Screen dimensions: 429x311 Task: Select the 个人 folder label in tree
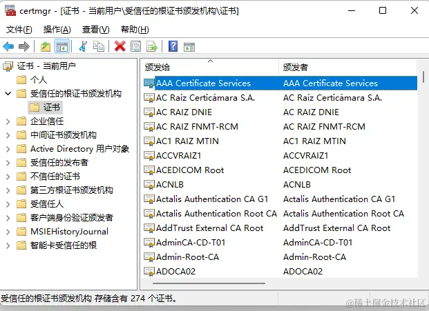click(39, 80)
